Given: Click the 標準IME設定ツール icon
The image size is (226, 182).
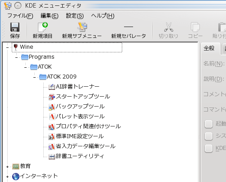Looking at the screenshot, I should coord(52,136).
